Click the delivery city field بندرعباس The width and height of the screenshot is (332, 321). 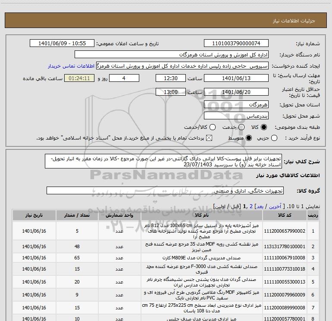pos(236,115)
